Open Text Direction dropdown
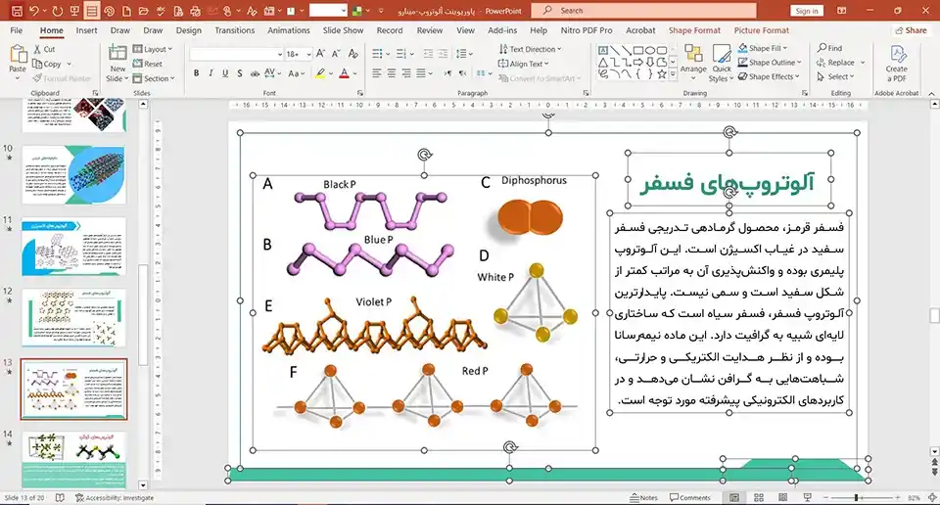This screenshot has width=940, height=505. click(530, 49)
